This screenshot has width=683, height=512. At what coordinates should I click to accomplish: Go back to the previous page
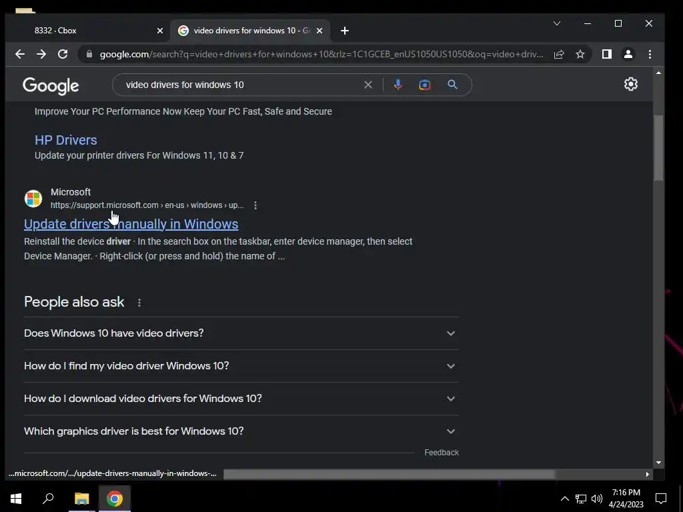tap(20, 54)
